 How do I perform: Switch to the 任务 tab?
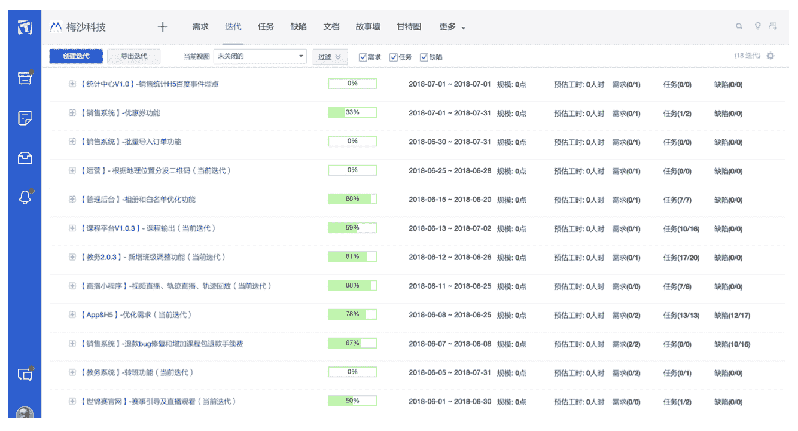tap(266, 27)
